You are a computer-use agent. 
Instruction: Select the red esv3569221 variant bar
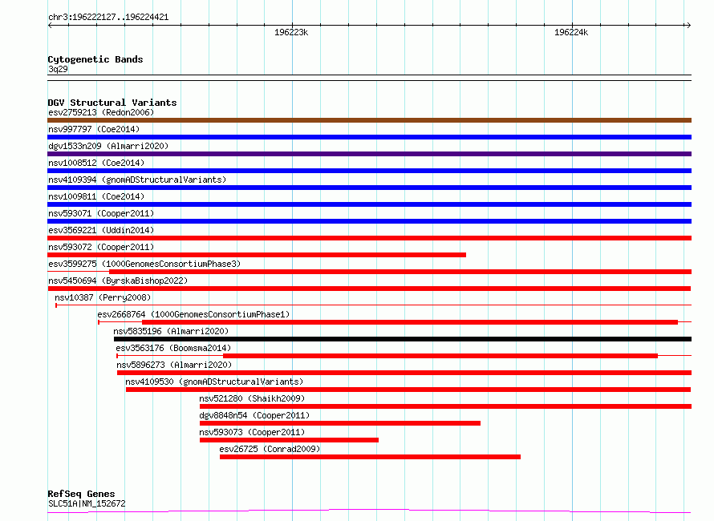coord(369,238)
